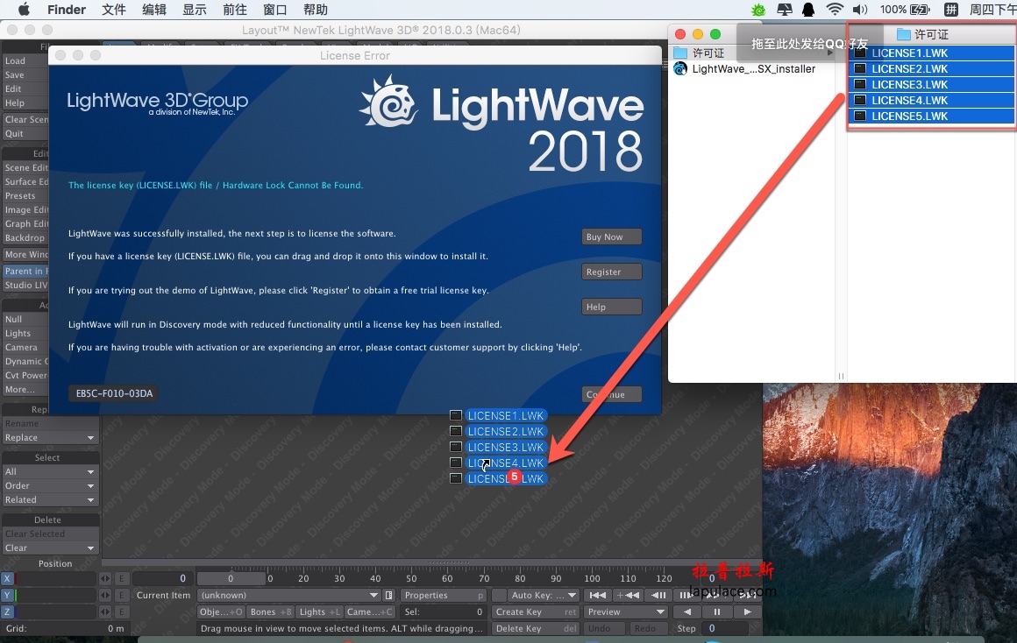Image resolution: width=1017 pixels, height=643 pixels.
Task: Select LICENSE3.LWK in the Finder window
Action: point(932,85)
